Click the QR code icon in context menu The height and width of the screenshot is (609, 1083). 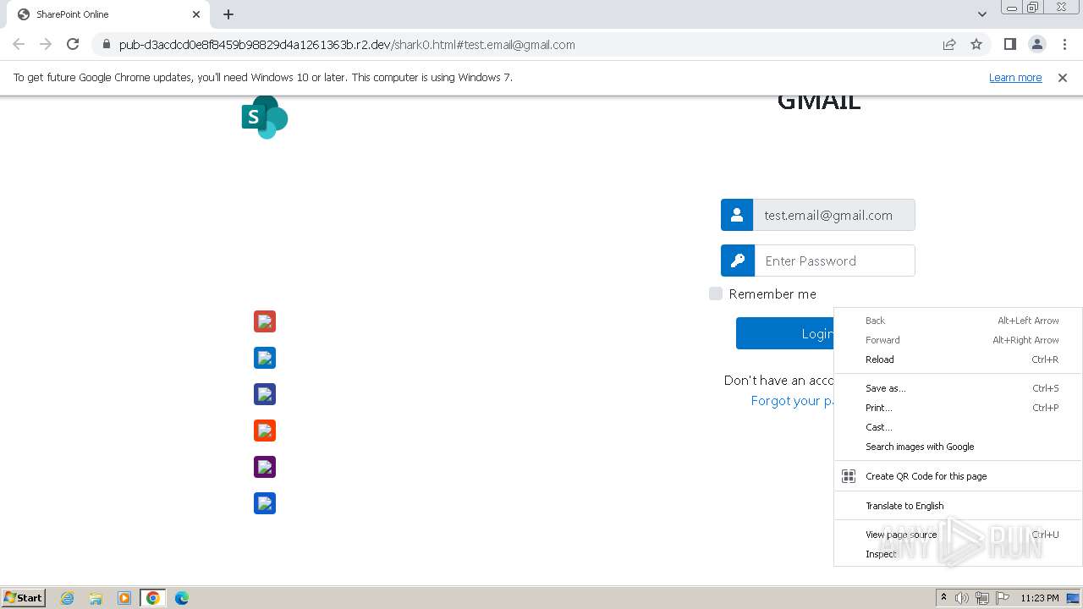(849, 476)
